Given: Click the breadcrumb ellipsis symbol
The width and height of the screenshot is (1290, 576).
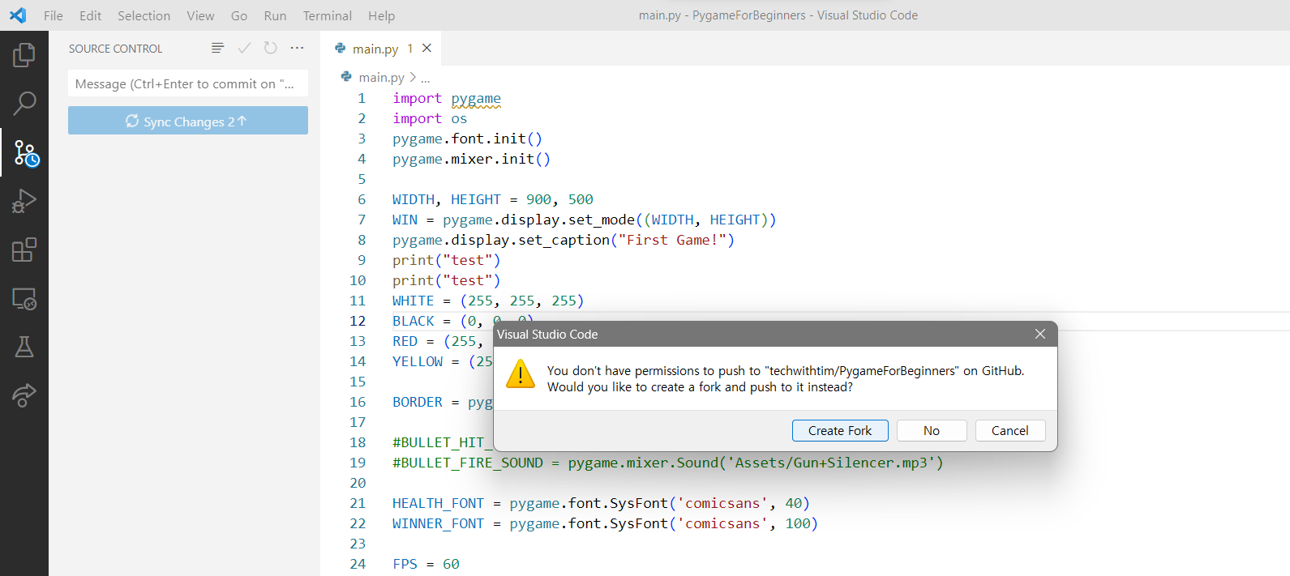Looking at the screenshot, I should tap(426, 78).
